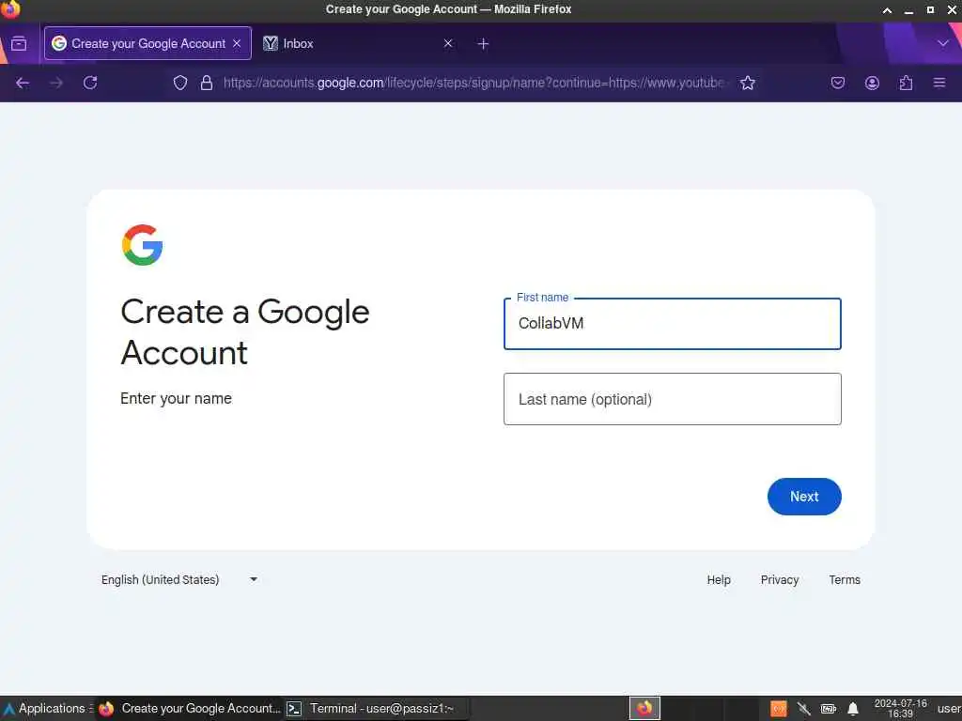Viewport: 962px width, 721px height.
Task: Open the Help link
Action: click(719, 580)
